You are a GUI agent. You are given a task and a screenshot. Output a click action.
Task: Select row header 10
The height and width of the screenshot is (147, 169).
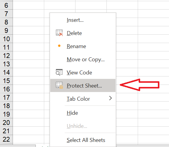pyautogui.click(x=6, y=39)
